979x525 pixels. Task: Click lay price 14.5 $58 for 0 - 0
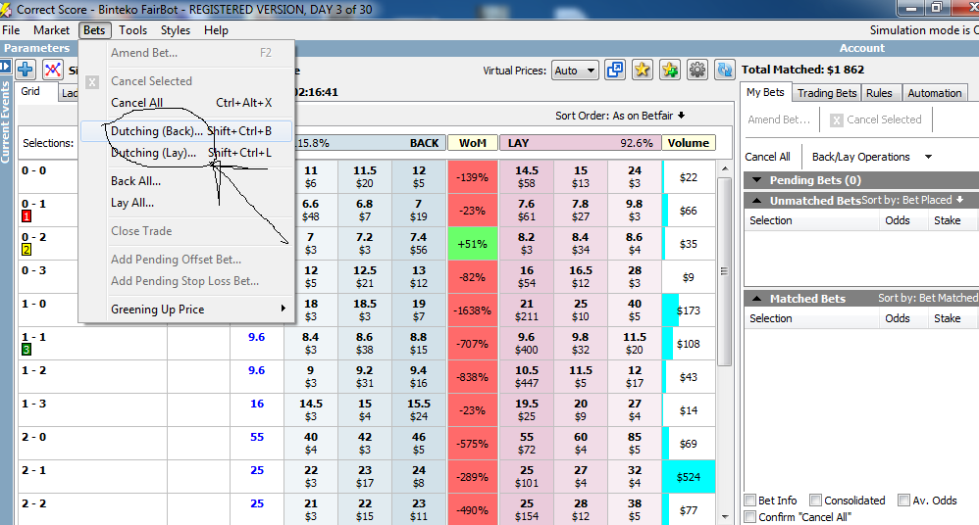click(527, 177)
